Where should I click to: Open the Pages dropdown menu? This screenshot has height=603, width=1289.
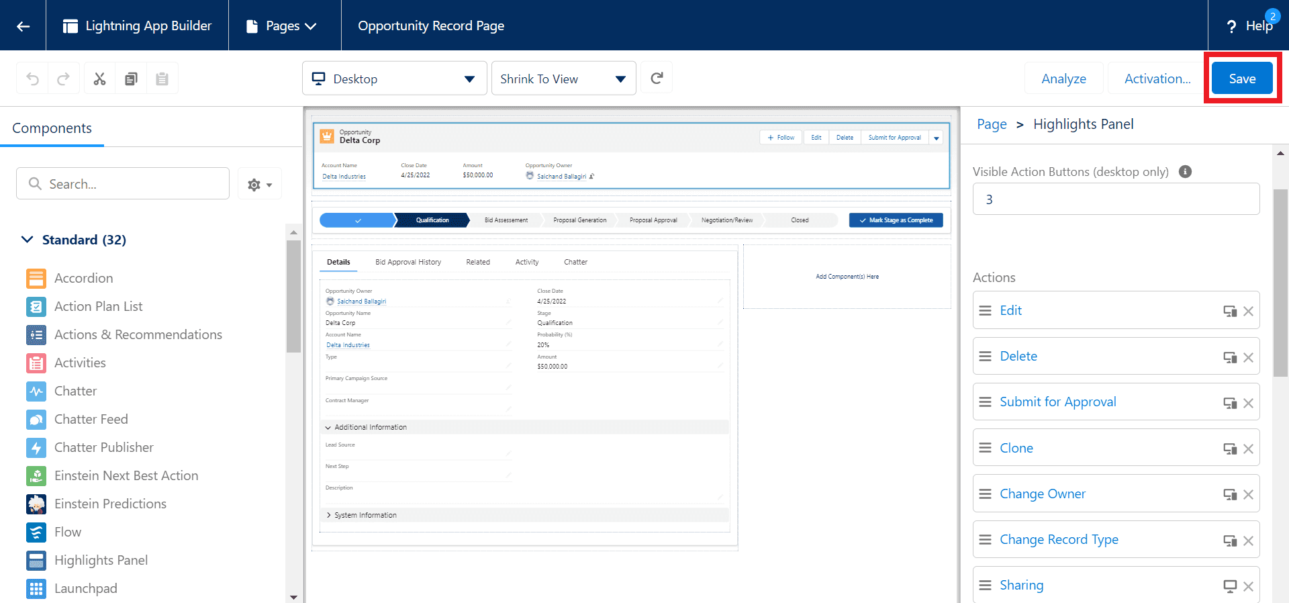coord(282,26)
